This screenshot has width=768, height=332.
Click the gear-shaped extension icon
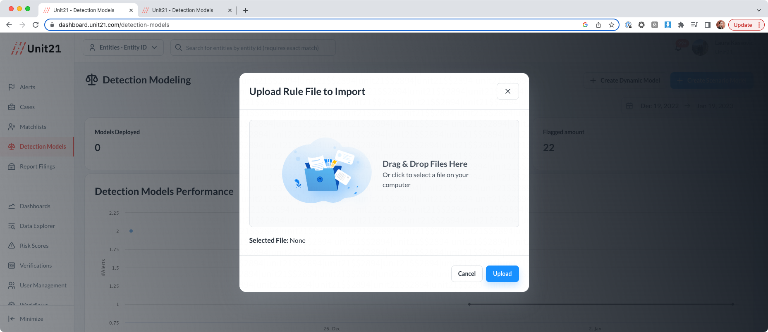click(x=641, y=25)
